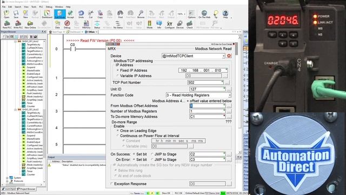Enable the Exception Response checkbox
This screenshot has width=346, height=195.
click(112, 184)
